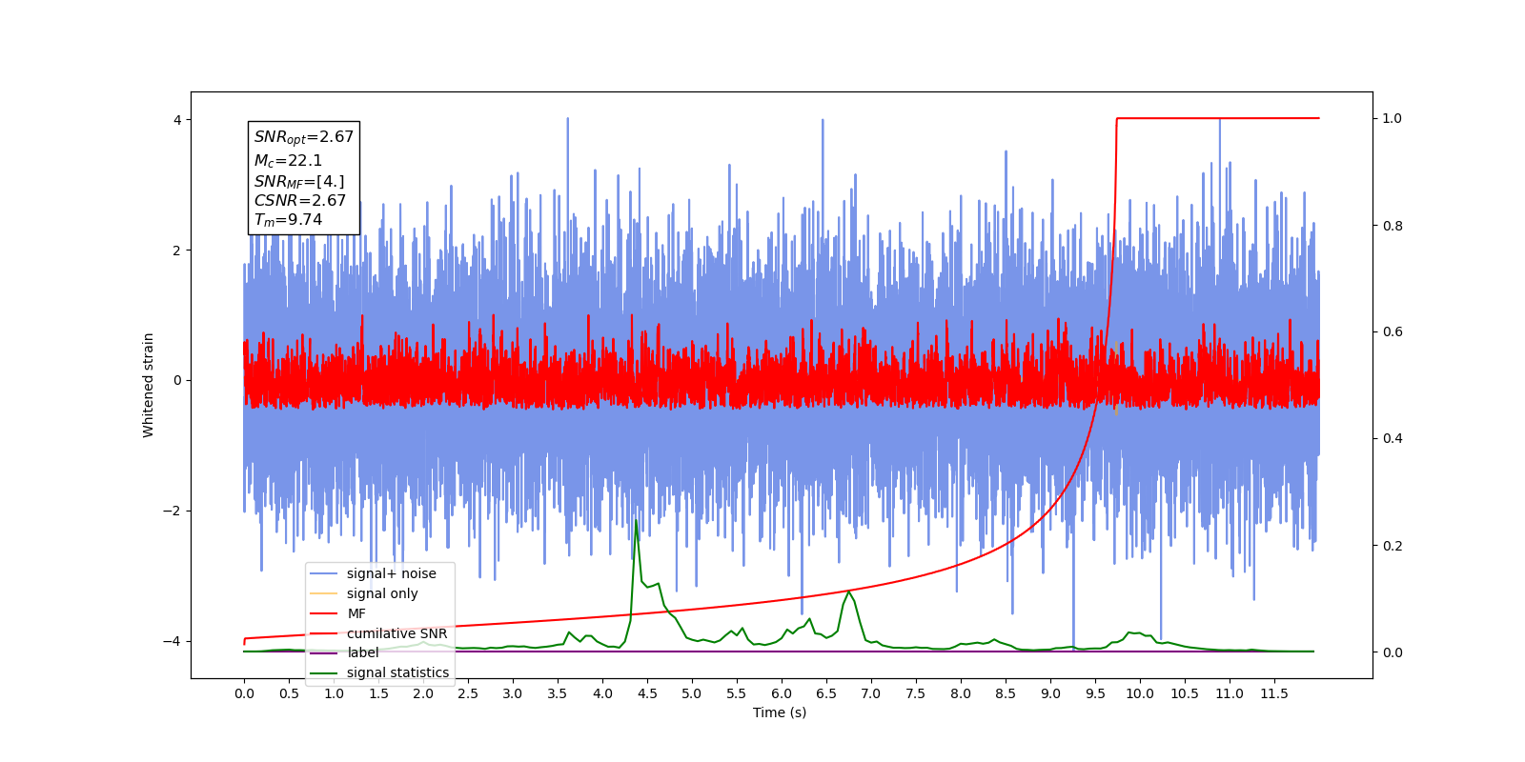Click the 'Time (s)' x-axis label
1525x762 pixels.
pyautogui.click(x=780, y=712)
